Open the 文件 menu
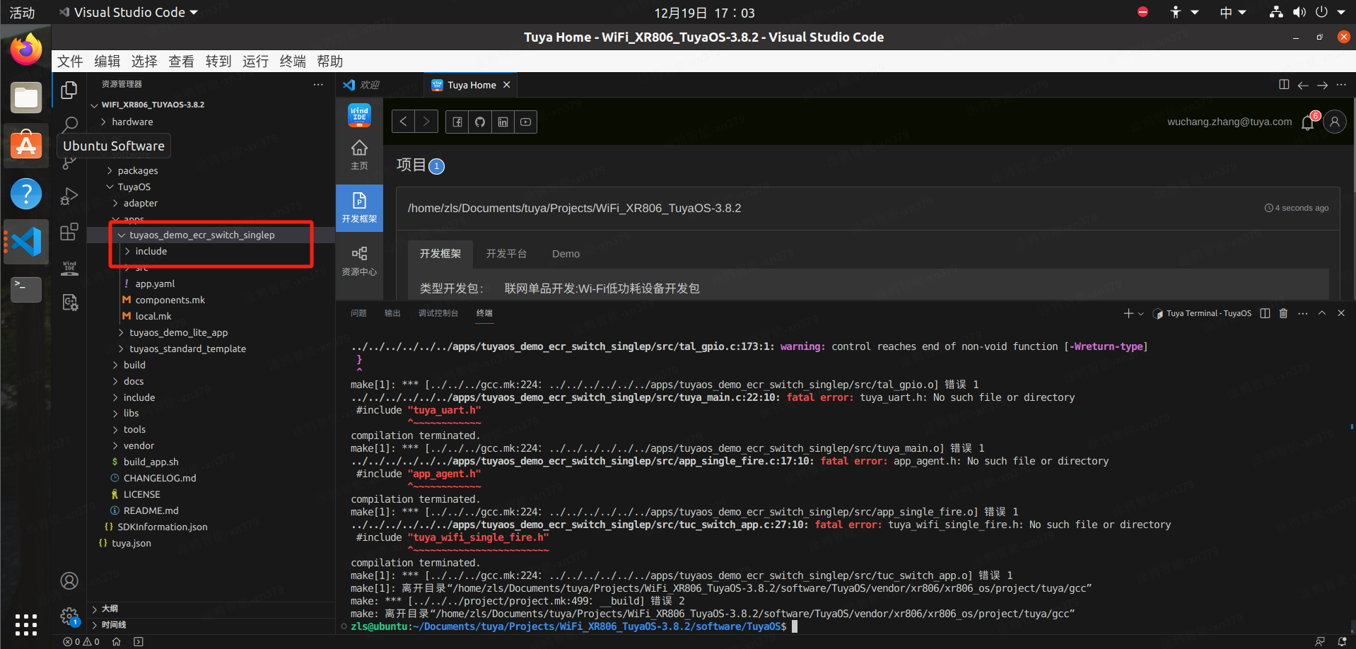1356x649 pixels. pyautogui.click(x=70, y=62)
